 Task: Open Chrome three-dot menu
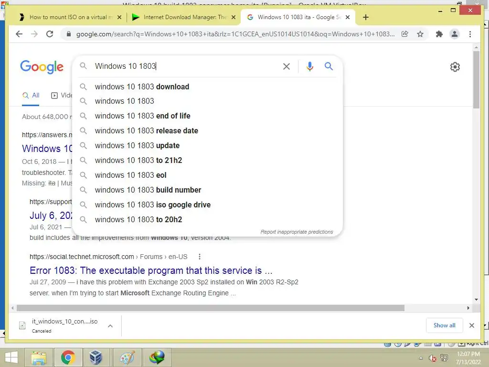coord(470,34)
